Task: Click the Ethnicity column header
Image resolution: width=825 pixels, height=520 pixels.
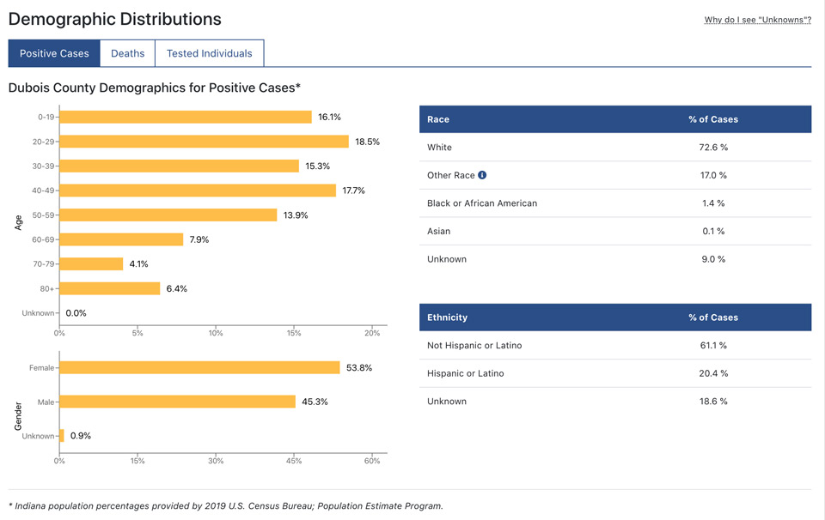Action: point(448,317)
